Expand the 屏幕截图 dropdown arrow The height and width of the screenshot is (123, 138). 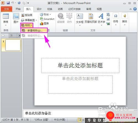click(x=36, y=20)
